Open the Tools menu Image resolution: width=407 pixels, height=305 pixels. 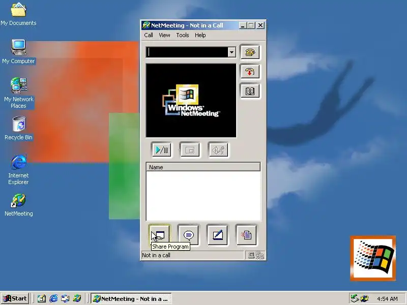[183, 35]
